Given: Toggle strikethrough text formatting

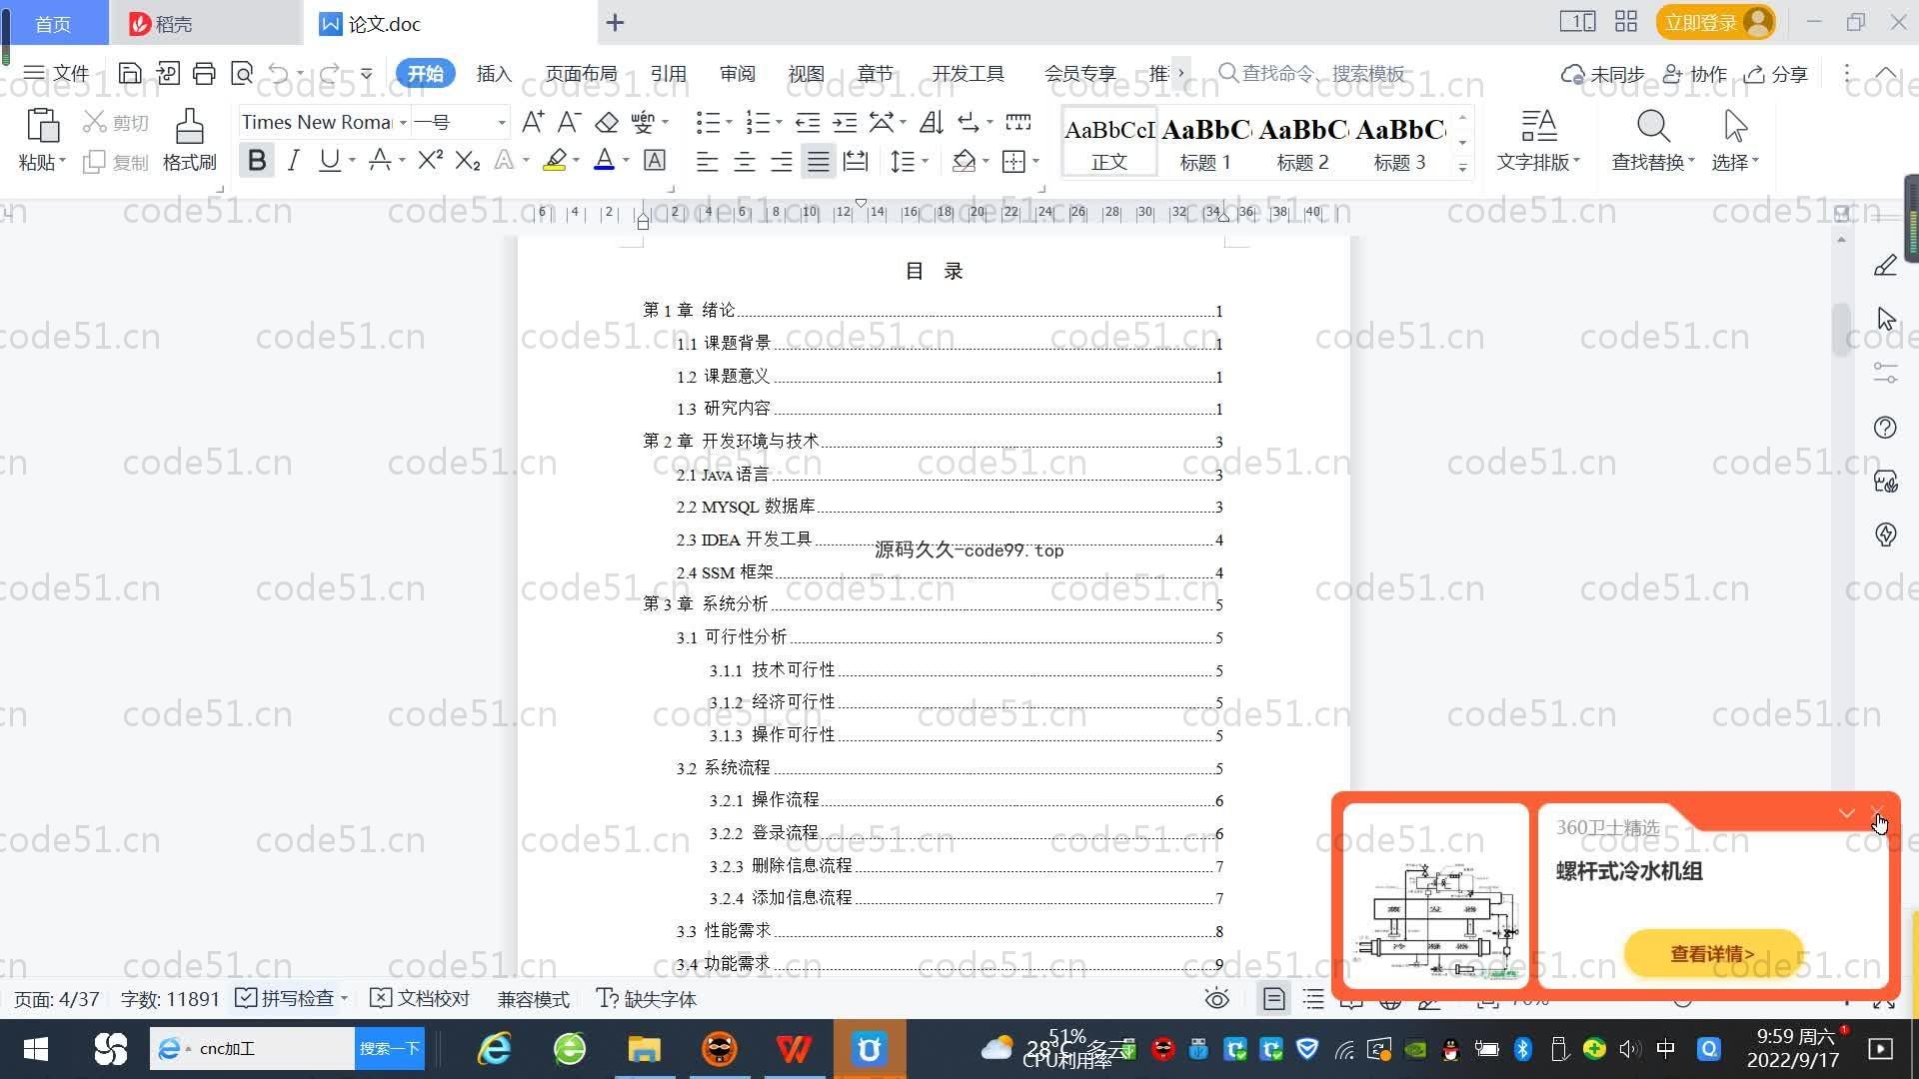Looking at the screenshot, I should 380,160.
